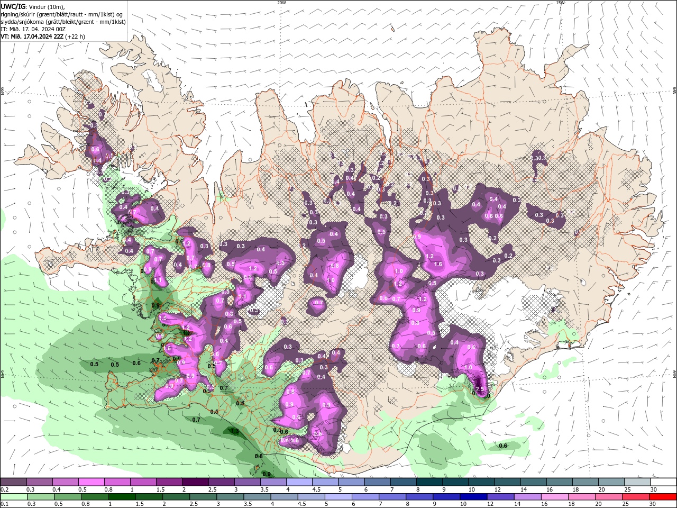Select the lower legend swatch between 0.1 and 0.3
This screenshot has height=508, width=677.
pos(14,497)
